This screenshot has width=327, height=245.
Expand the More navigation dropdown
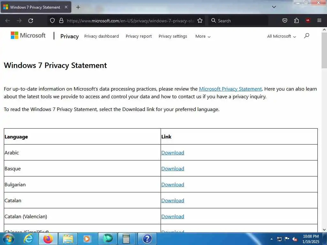click(x=203, y=36)
